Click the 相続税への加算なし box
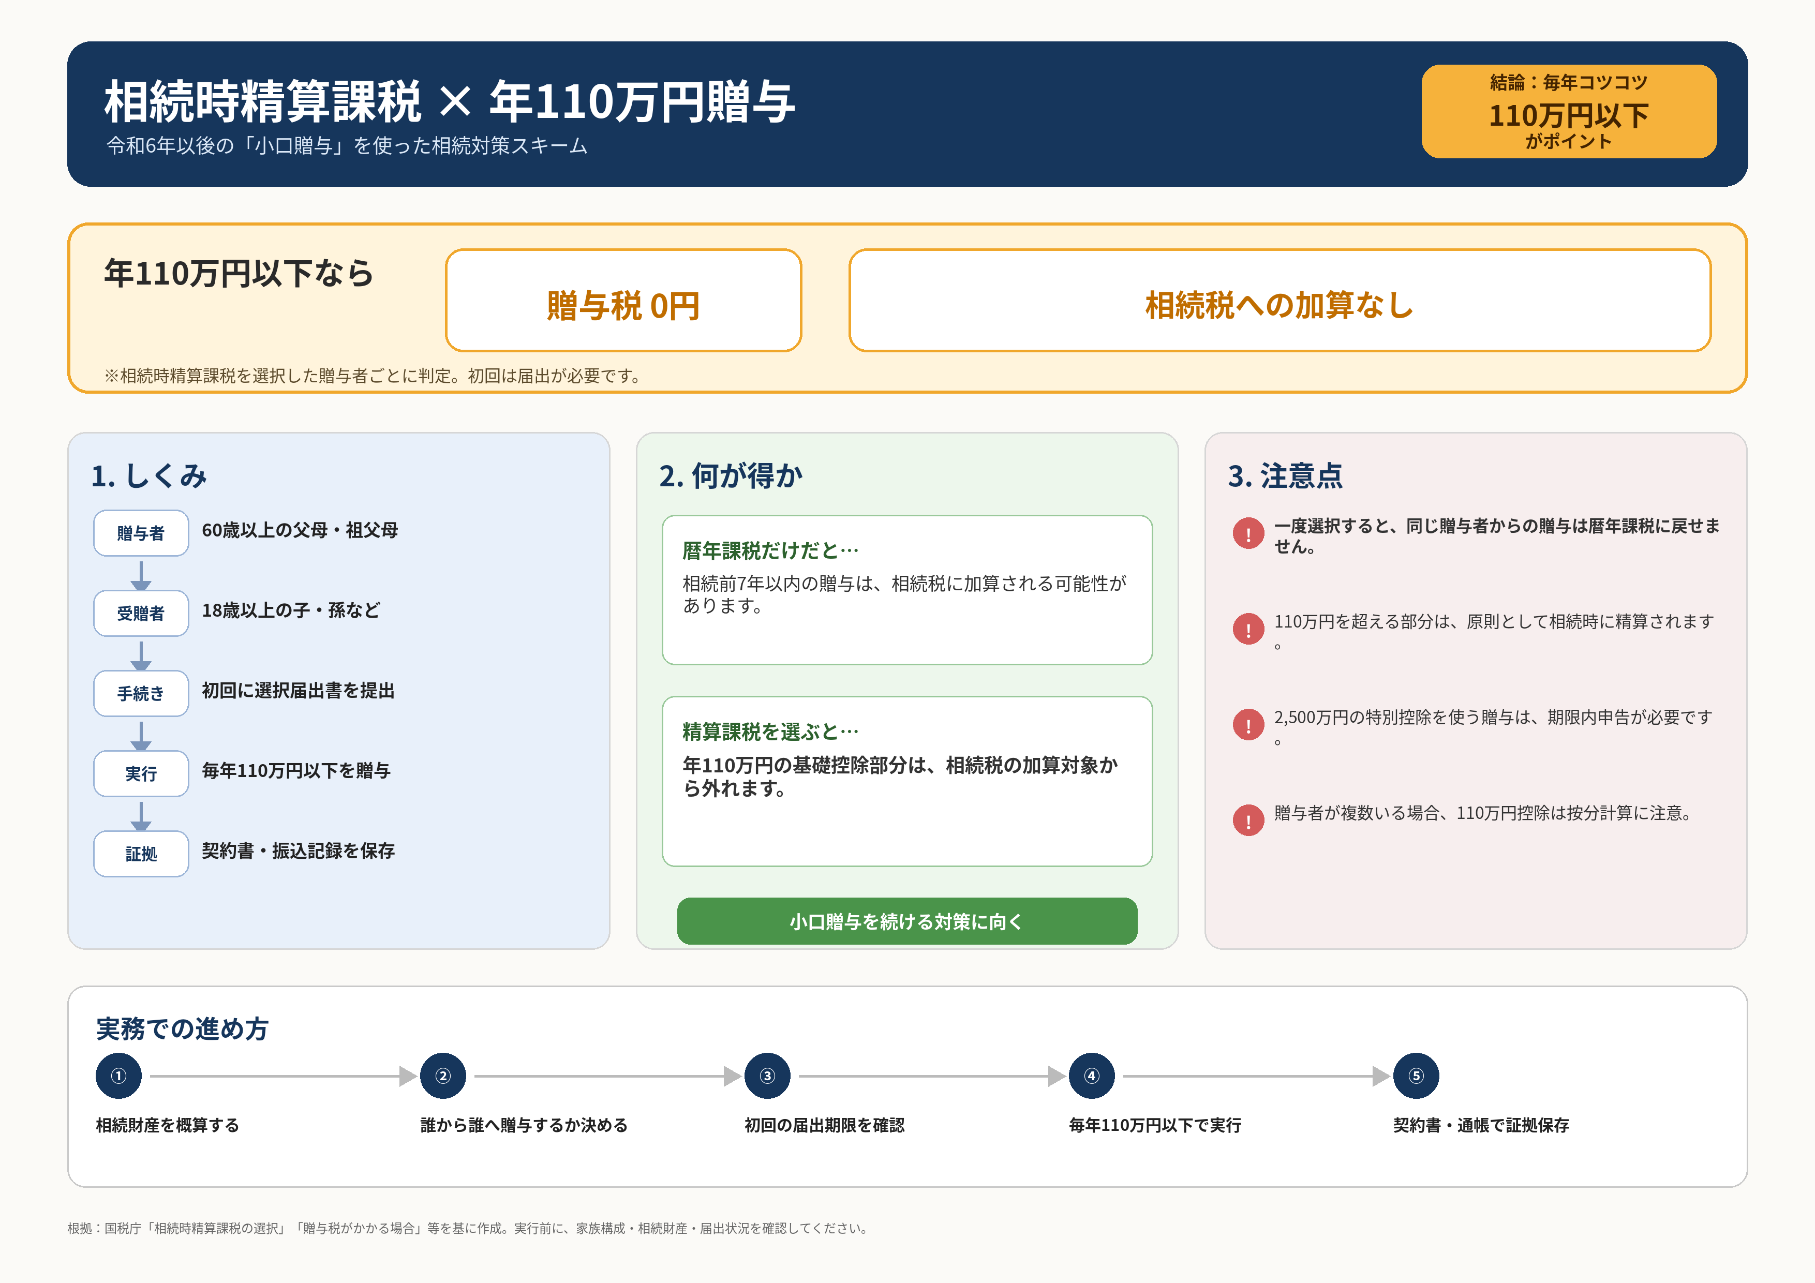This screenshot has width=1815, height=1283. [x=1280, y=301]
